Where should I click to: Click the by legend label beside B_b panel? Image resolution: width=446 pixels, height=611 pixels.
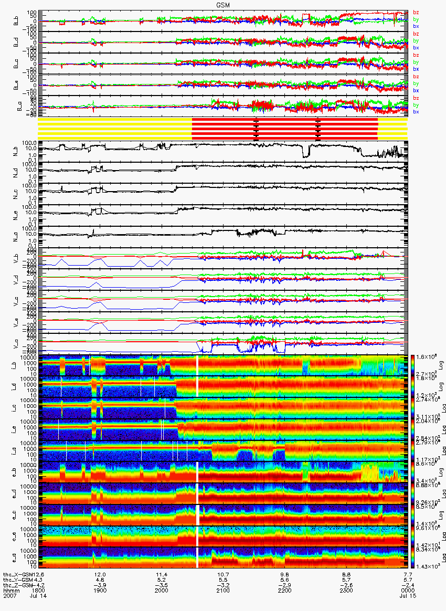416,19
